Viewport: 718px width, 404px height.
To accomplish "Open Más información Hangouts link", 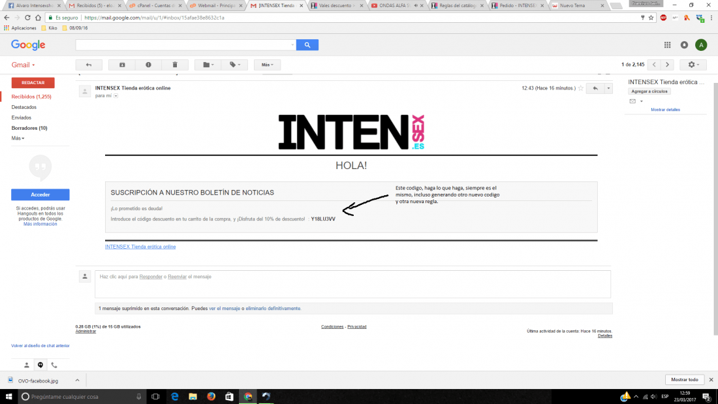I will tap(40, 224).
